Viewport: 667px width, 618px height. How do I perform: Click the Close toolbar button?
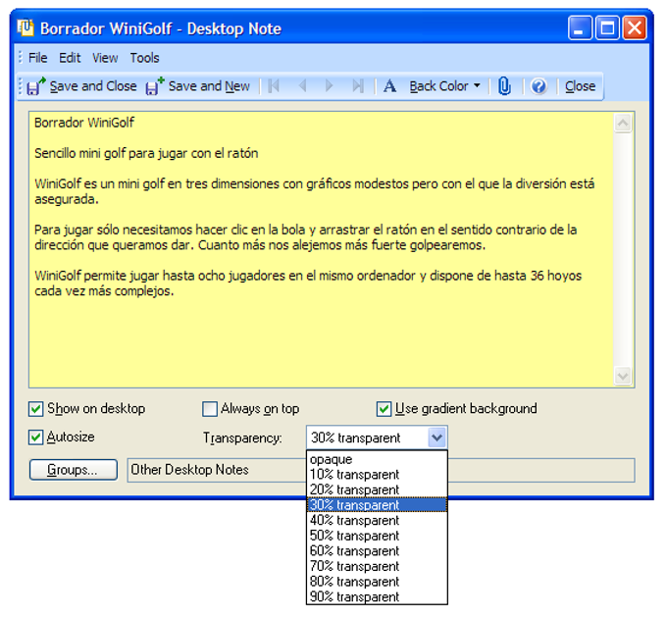pyautogui.click(x=580, y=86)
